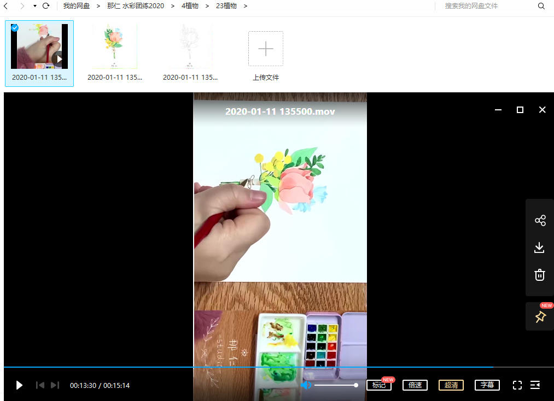Enter fullscreen mode
This screenshot has width=554, height=401.
[517, 385]
